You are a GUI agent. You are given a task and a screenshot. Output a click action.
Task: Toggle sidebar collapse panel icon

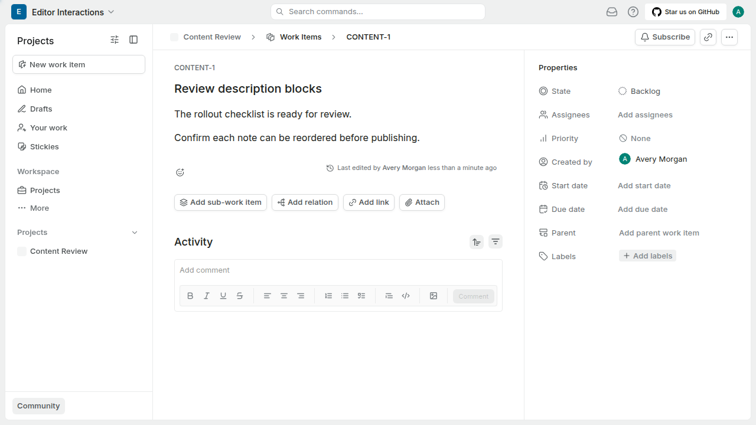133,40
